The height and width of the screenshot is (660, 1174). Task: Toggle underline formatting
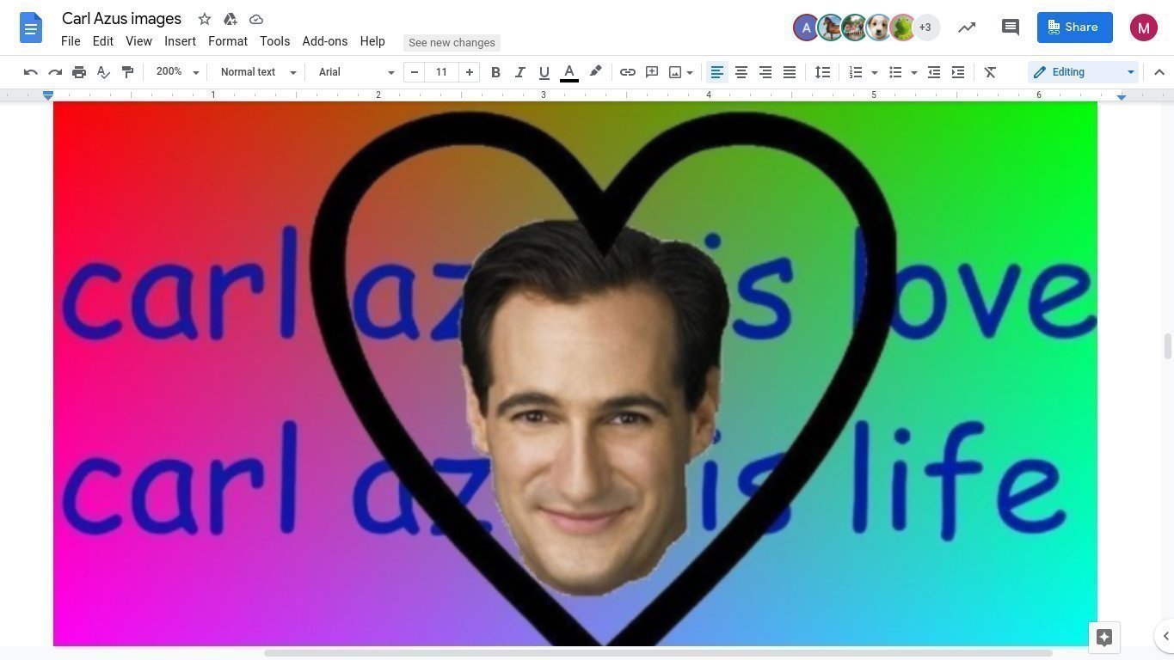coord(544,72)
